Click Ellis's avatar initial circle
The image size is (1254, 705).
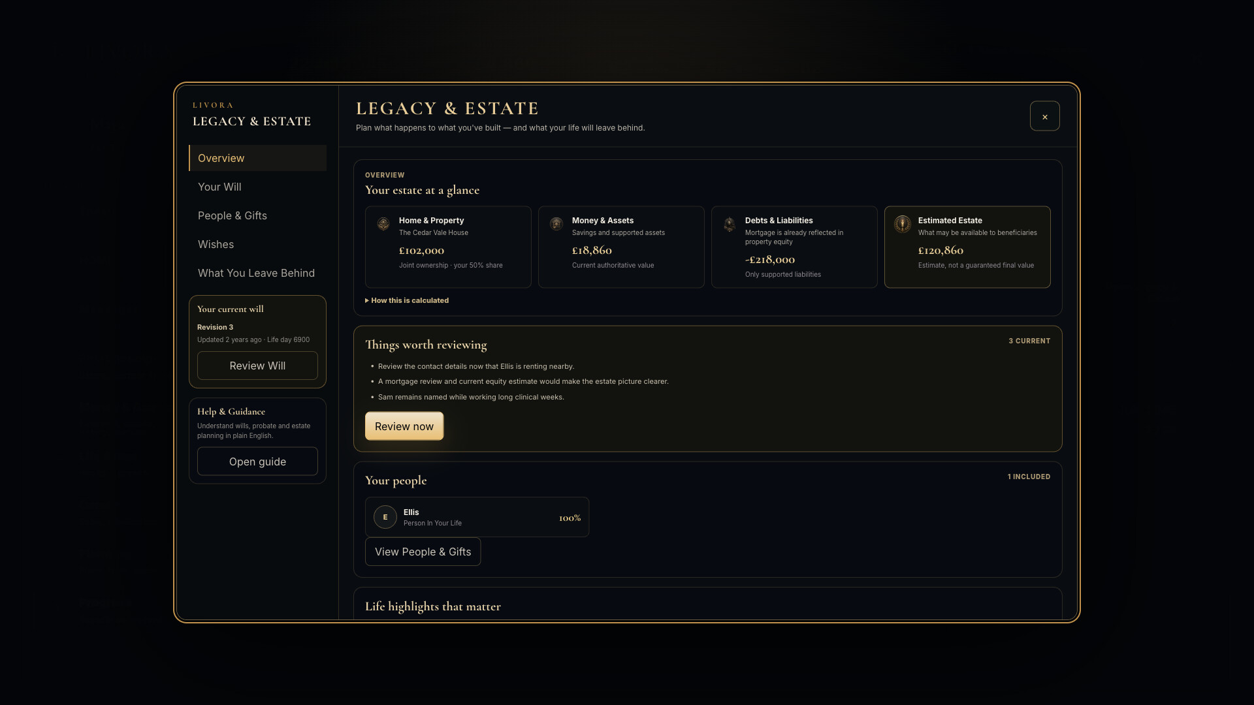(x=385, y=517)
